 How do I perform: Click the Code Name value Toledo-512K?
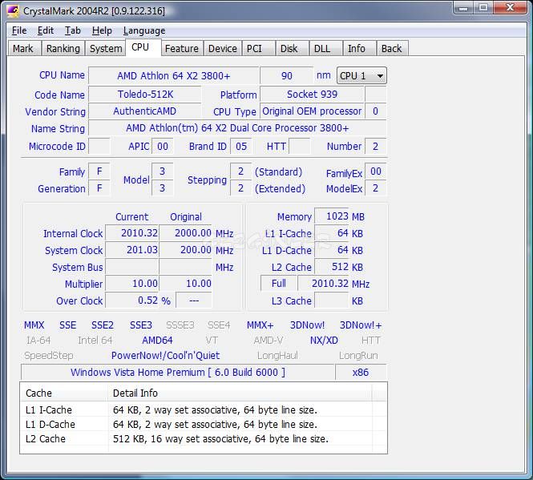click(145, 95)
